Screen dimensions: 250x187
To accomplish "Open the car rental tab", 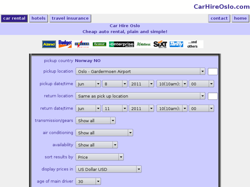I will [x=14, y=18].
